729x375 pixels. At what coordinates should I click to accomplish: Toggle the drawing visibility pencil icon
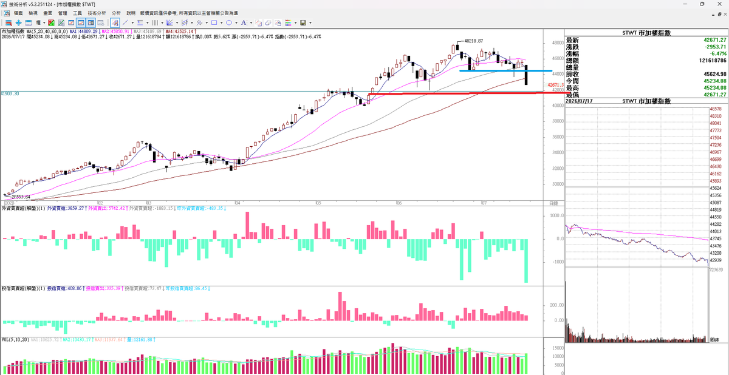point(115,22)
